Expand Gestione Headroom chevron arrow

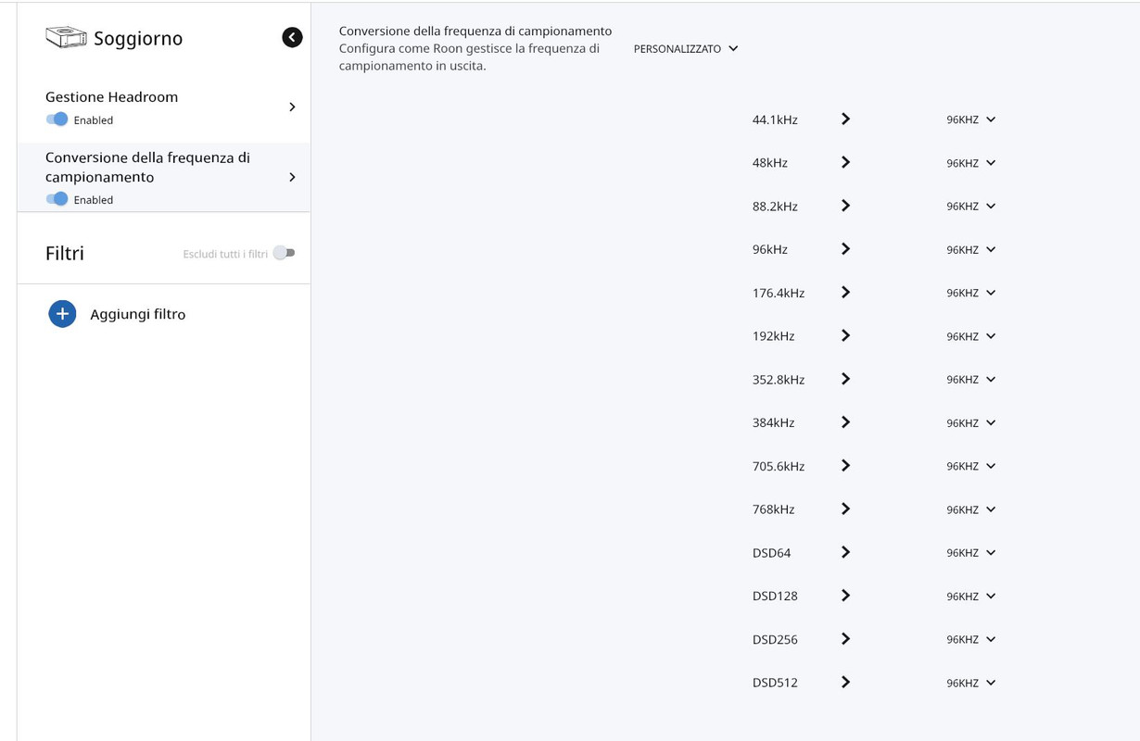point(292,107)
